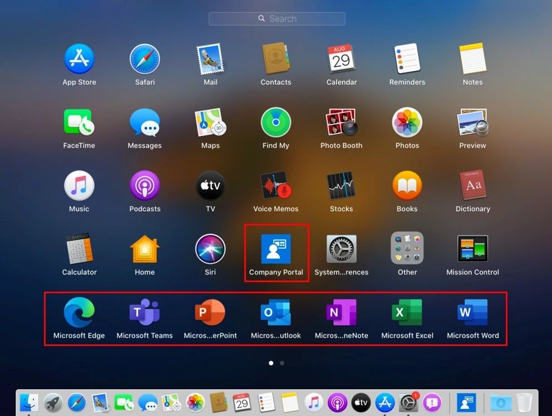Click the Launchpad rocket in the Dock
This screenshot has width=552, height=416.
click(x=53, y=403)
